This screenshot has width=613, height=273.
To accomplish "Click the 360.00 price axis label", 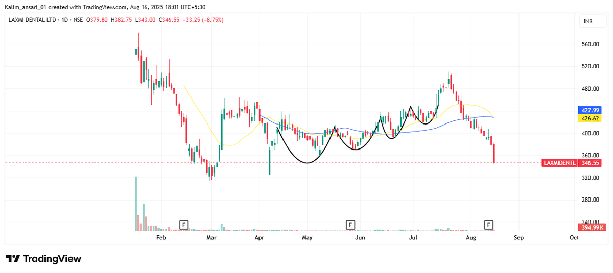I will (x=590, y=155).
